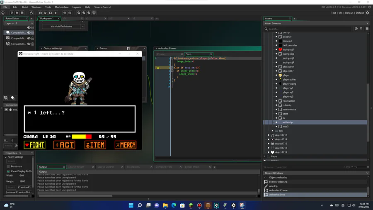Open the Properties - r2 dropdown
The width and height of the screenshot is (373, 210).
[32, 153]
